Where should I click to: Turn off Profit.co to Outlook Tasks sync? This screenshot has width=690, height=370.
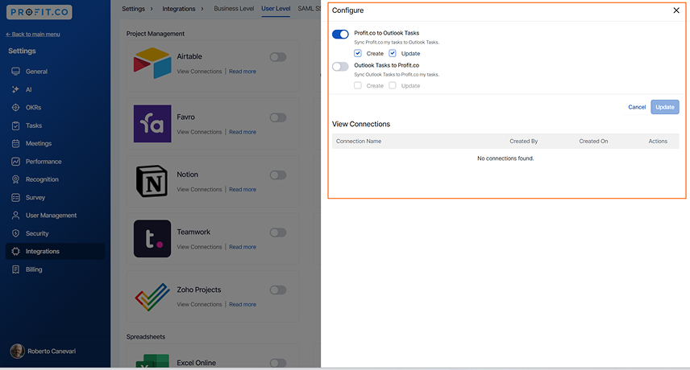point(340,35)
